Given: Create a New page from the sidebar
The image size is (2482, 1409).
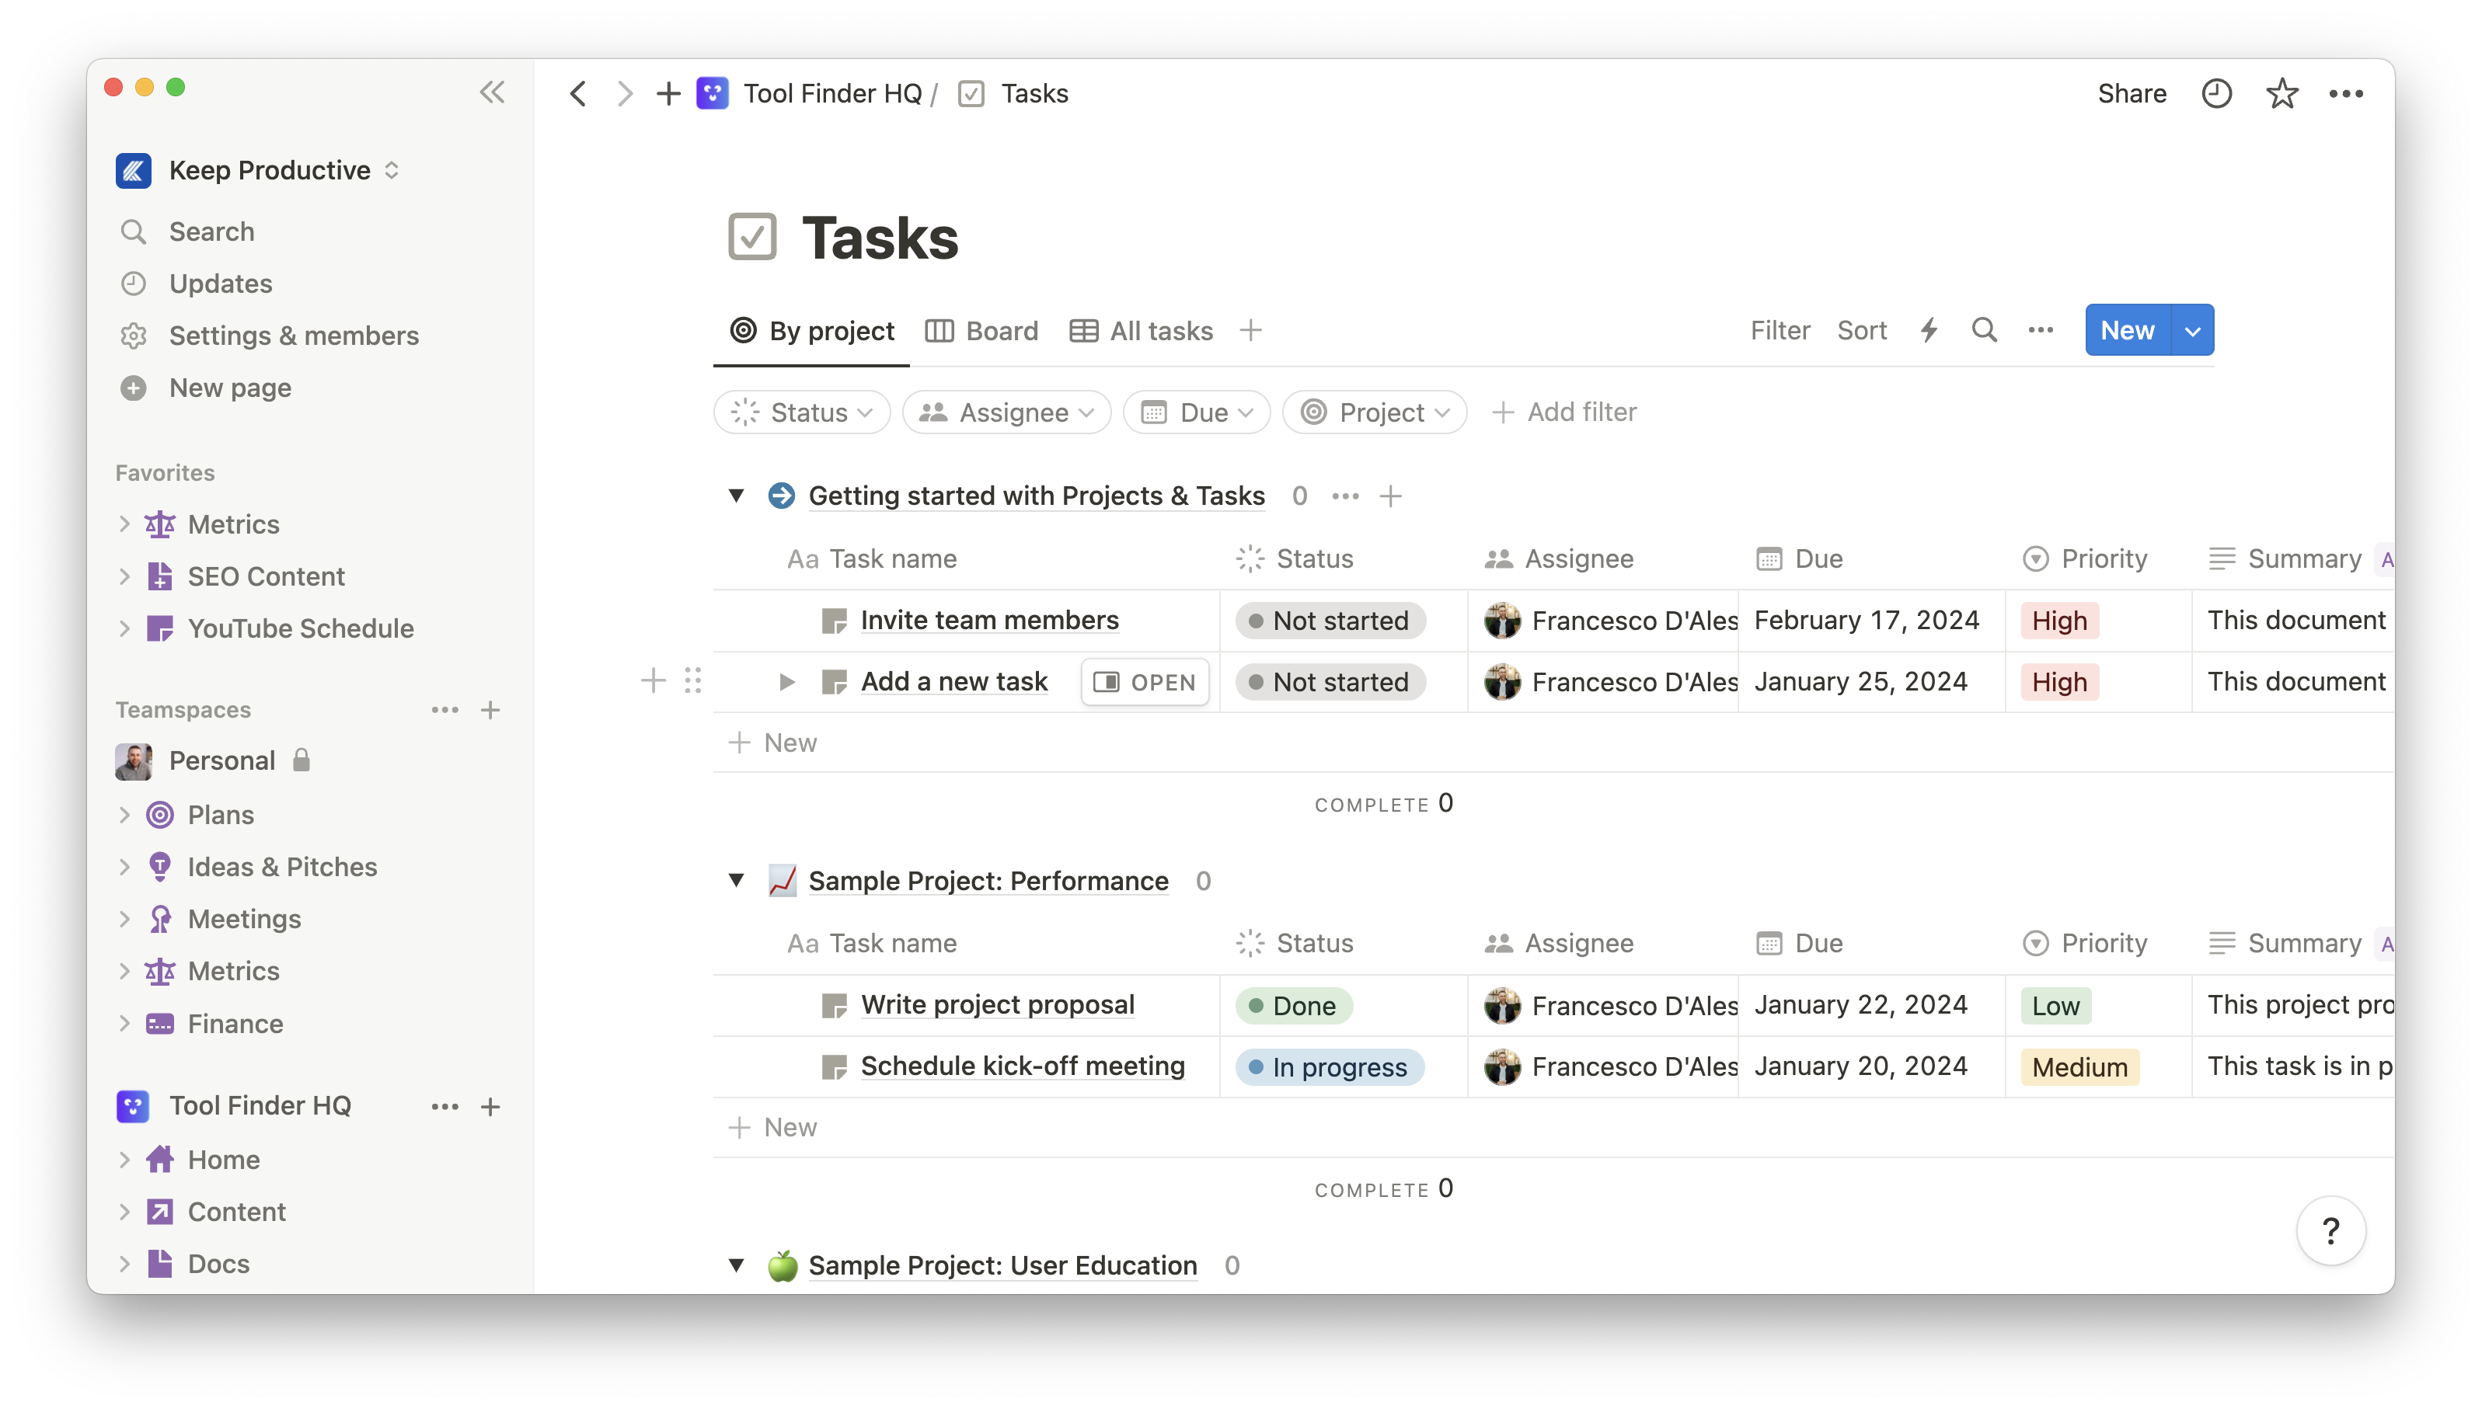Looking at the screenshot, I should point(230,387).
